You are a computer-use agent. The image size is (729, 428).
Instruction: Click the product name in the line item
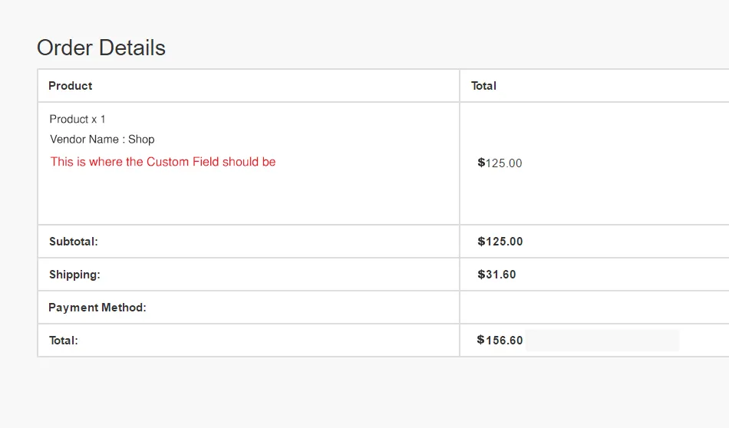coord(68,119)
